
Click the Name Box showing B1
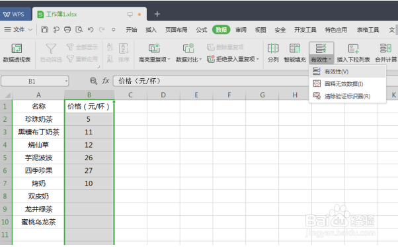point(32,81)
